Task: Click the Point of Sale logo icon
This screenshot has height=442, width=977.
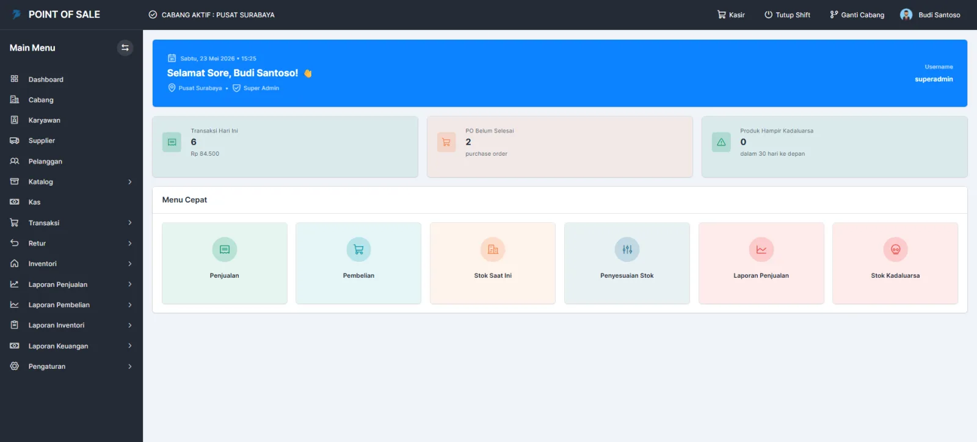Action: click(x=16, y=14)
